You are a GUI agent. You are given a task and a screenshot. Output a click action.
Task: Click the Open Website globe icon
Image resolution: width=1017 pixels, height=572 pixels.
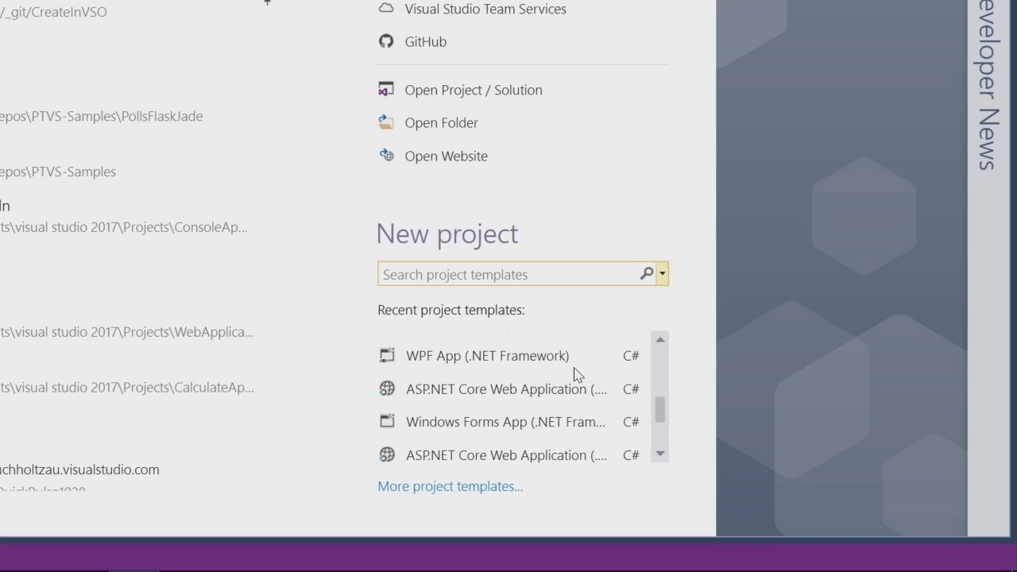point(386,156)
